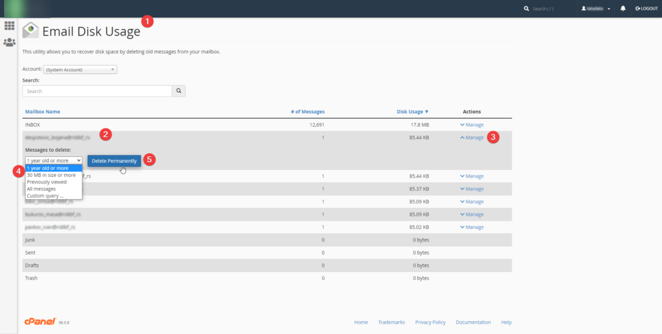
Task: Open the user account menu in top bar
Action: tap(596, 8)
